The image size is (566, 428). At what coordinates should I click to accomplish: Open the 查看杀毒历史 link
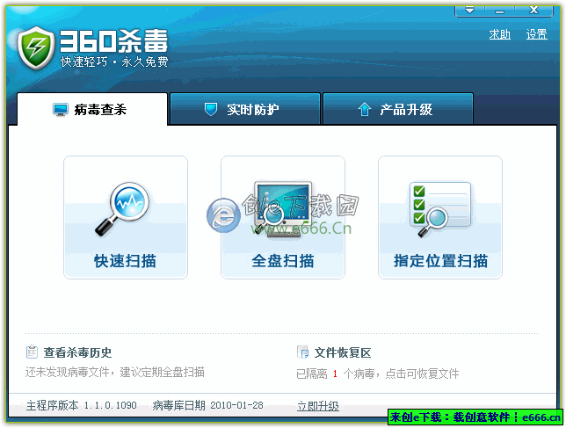77,352
